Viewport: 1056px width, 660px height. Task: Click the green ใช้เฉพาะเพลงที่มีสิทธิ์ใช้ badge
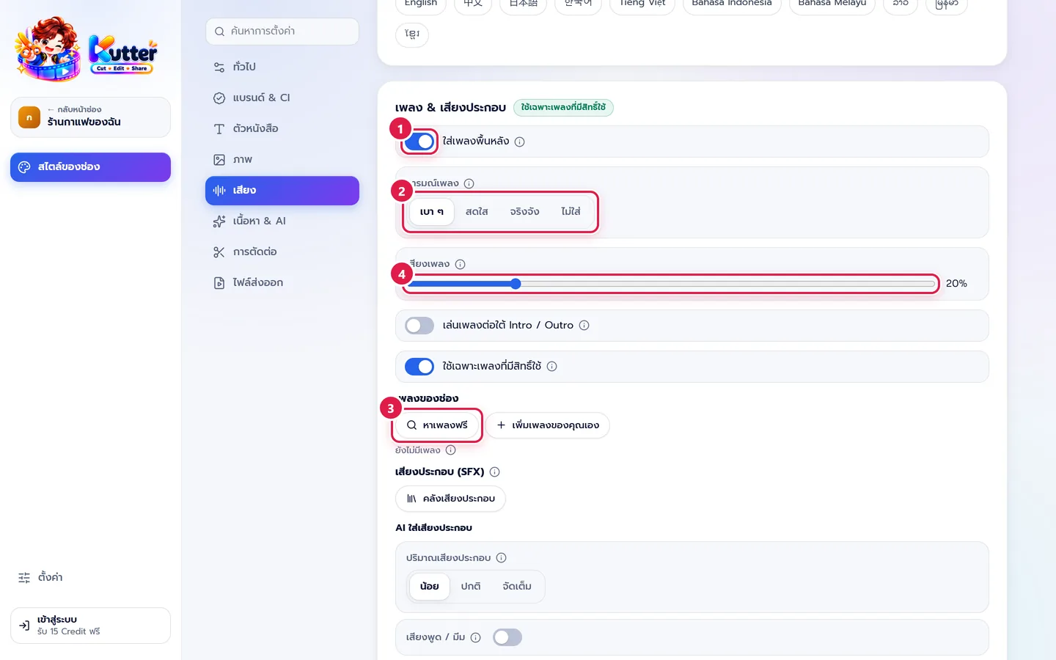563,107
